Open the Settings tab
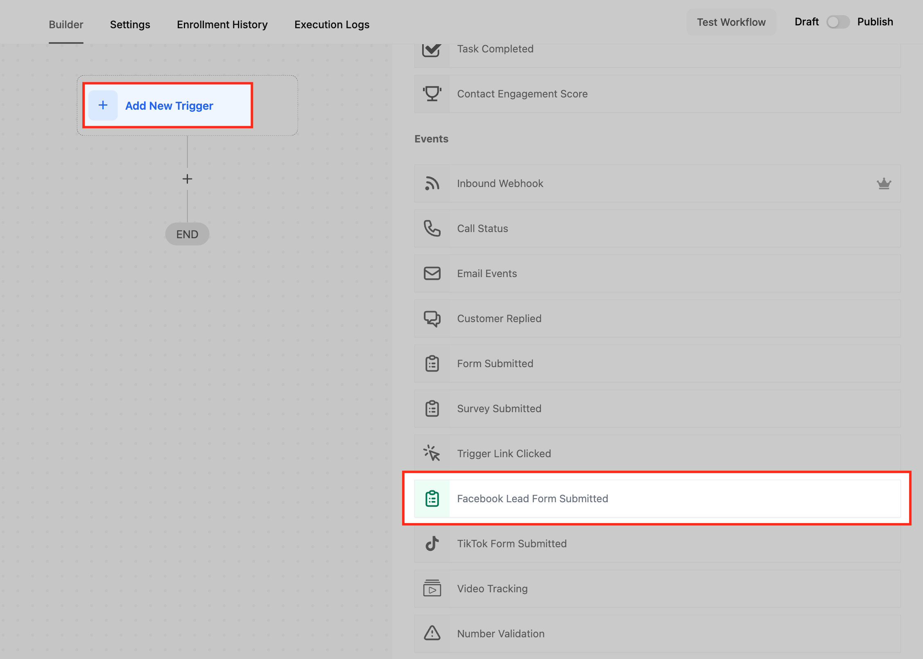The image size is (923, 659). pyautogui.click(x=130, y=25)
